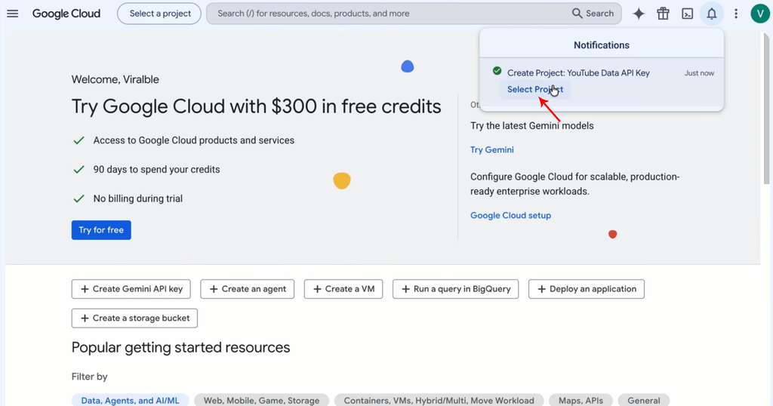Image resolution: width=773 pixels, height=406 pixels.
Task: Open the three-dot settings and utilities menu
Action: (736, 14)
